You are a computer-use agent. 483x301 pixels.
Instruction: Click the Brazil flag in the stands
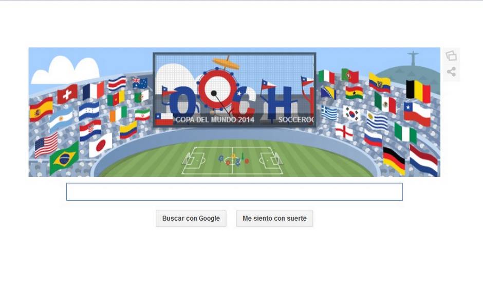(64, 158)
